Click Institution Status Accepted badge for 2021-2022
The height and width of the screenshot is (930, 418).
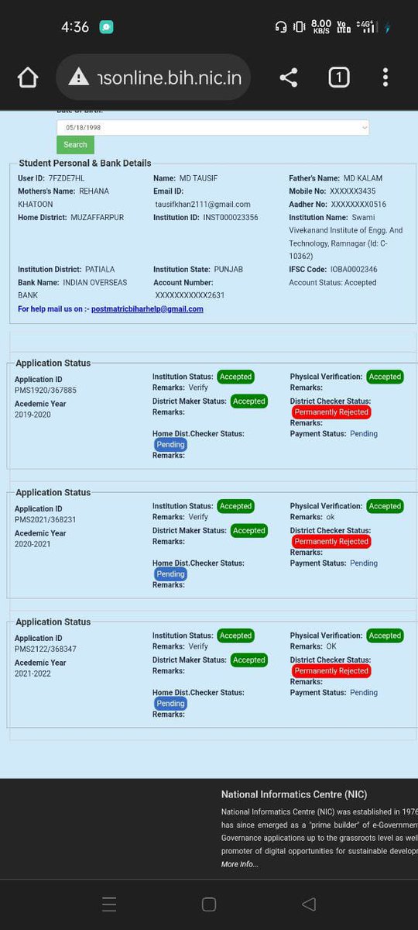235,635
